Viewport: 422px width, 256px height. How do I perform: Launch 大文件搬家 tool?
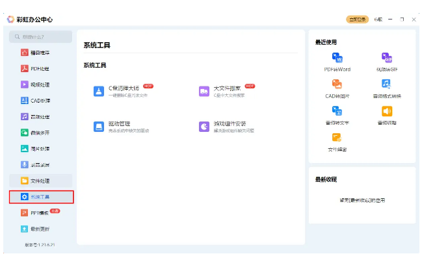pyautogui.click(x=227, y=91)
